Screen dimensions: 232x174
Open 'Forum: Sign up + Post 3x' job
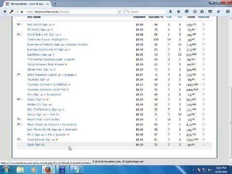click(x=43, y=115)
